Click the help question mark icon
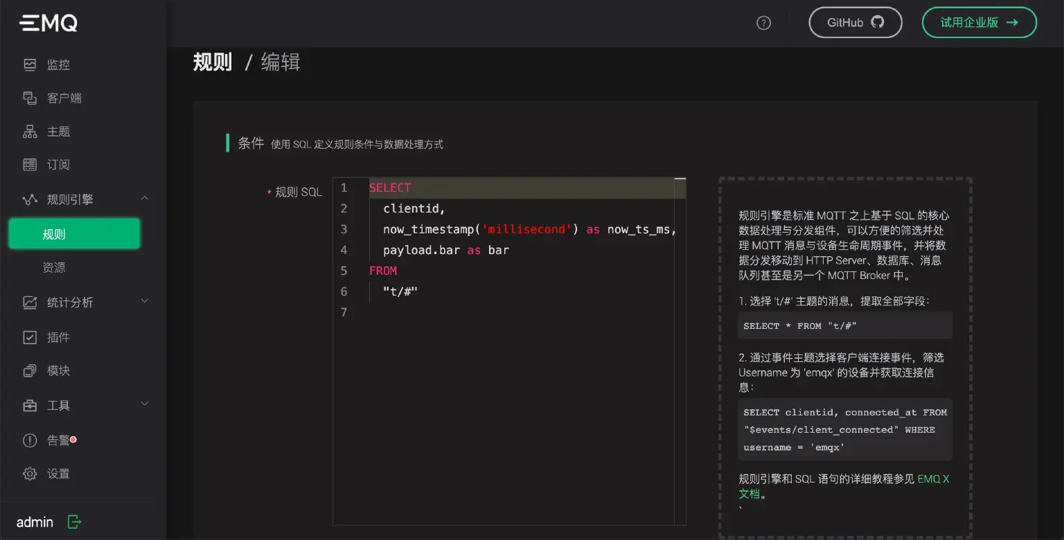This screenshot has height=540, width=1064. click(763, 23)
